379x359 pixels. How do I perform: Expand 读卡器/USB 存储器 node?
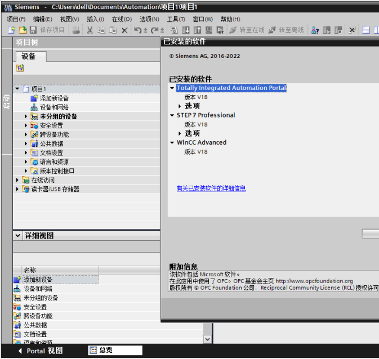17,189
